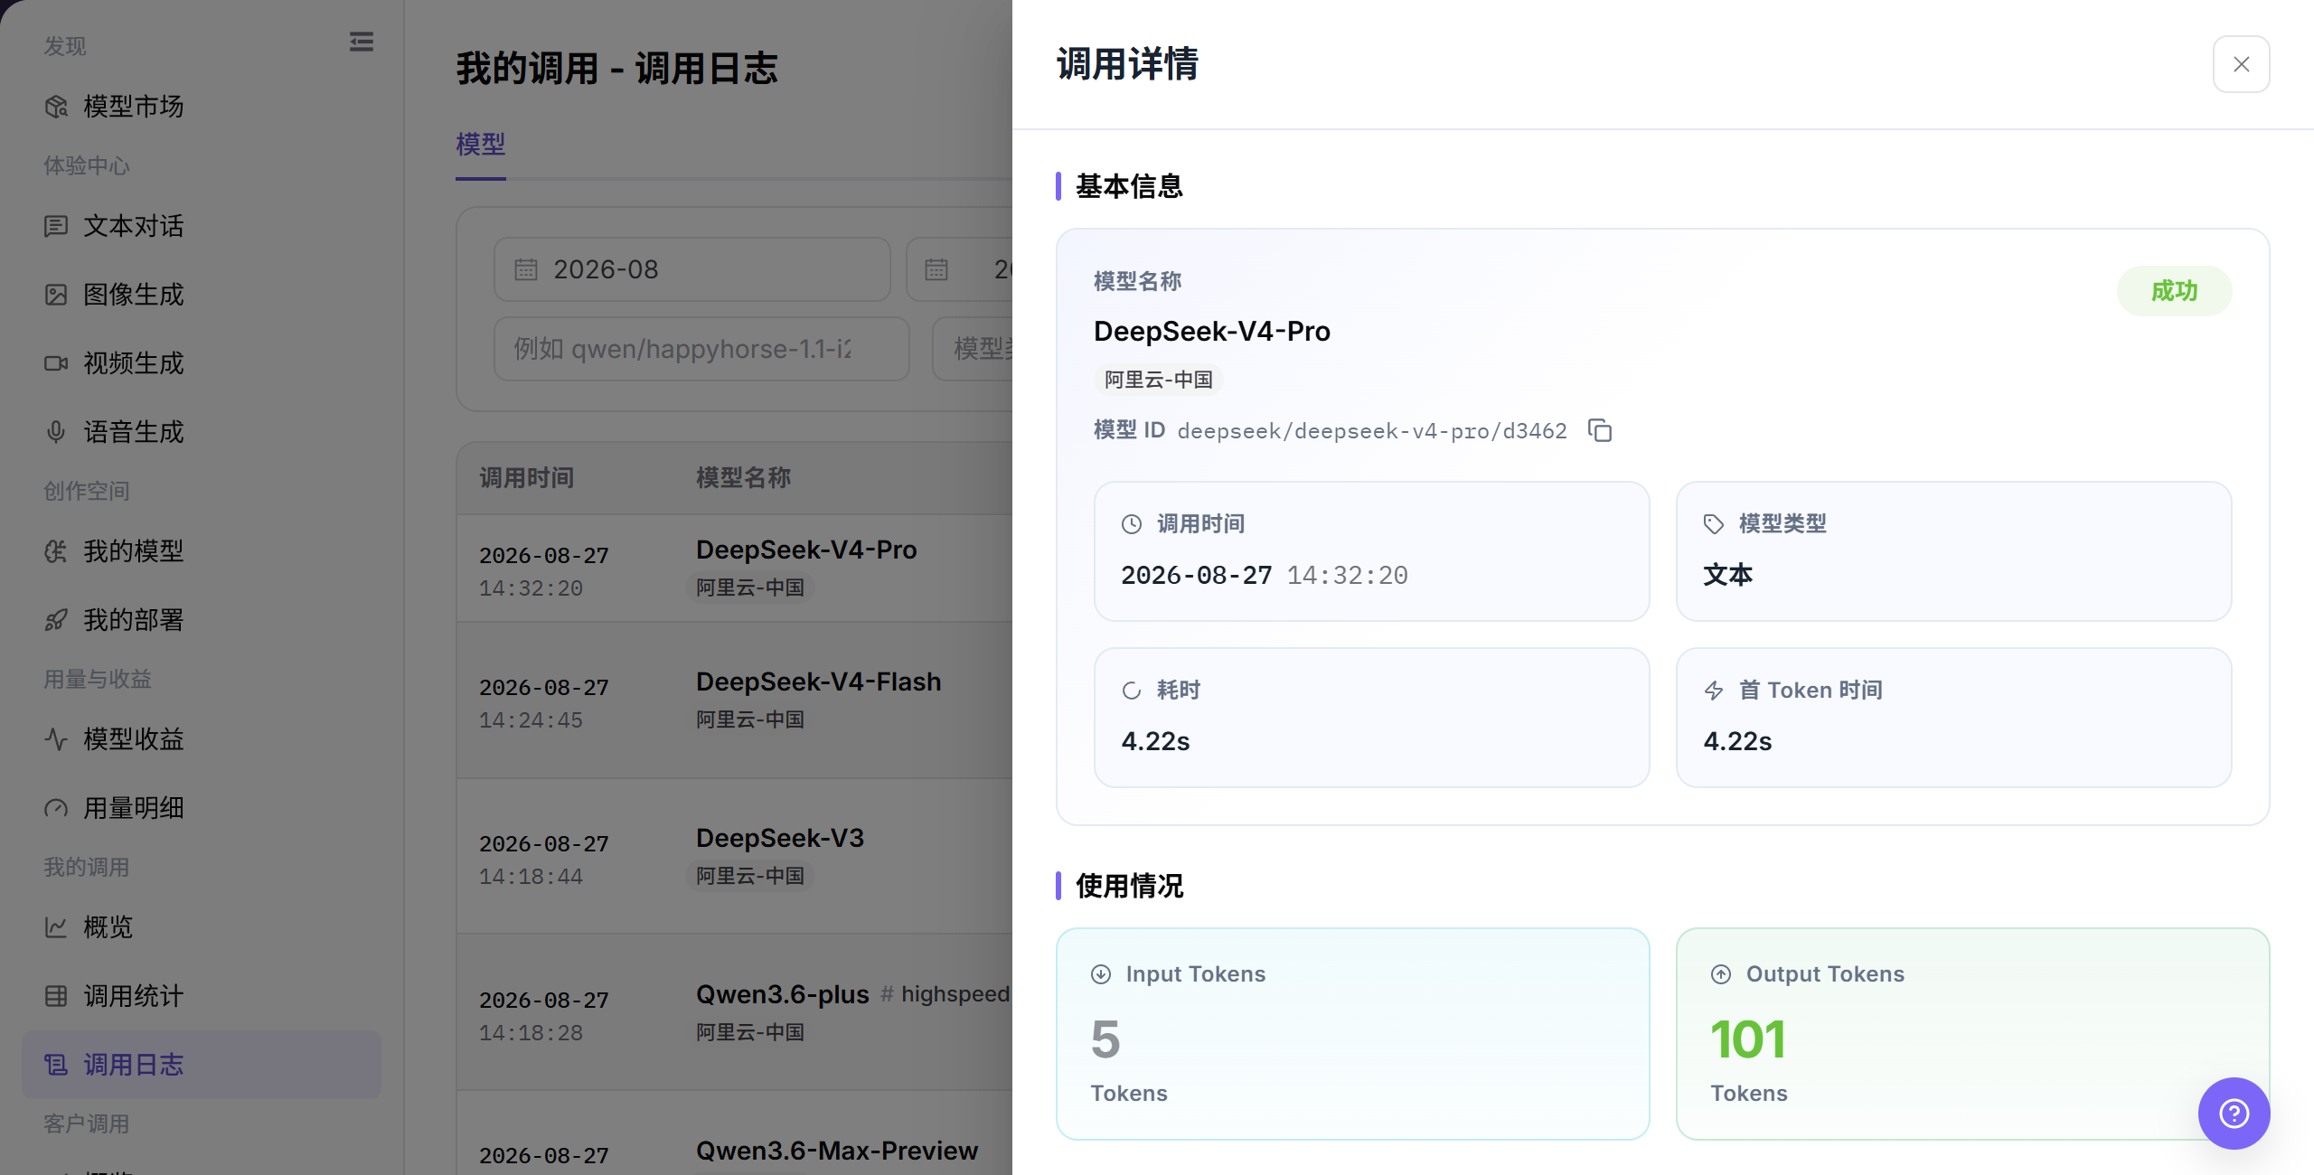
Task: Open 图像生成 from the sidebar
Action: (201, 295)
